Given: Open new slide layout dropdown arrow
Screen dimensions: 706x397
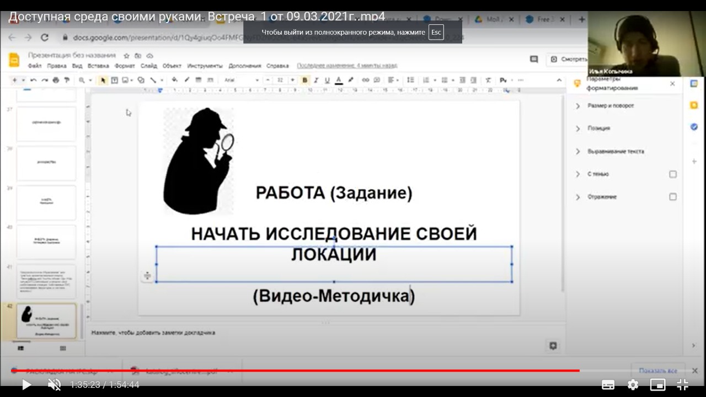Looking at the screenshot, I should [23, 80].
